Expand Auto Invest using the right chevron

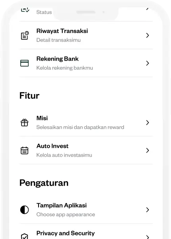coord(148,151)
